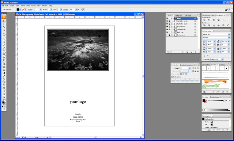Click the delete layer trash icon in Layers panel
Viewport: 234px width, 141px height.
point(196,52)
